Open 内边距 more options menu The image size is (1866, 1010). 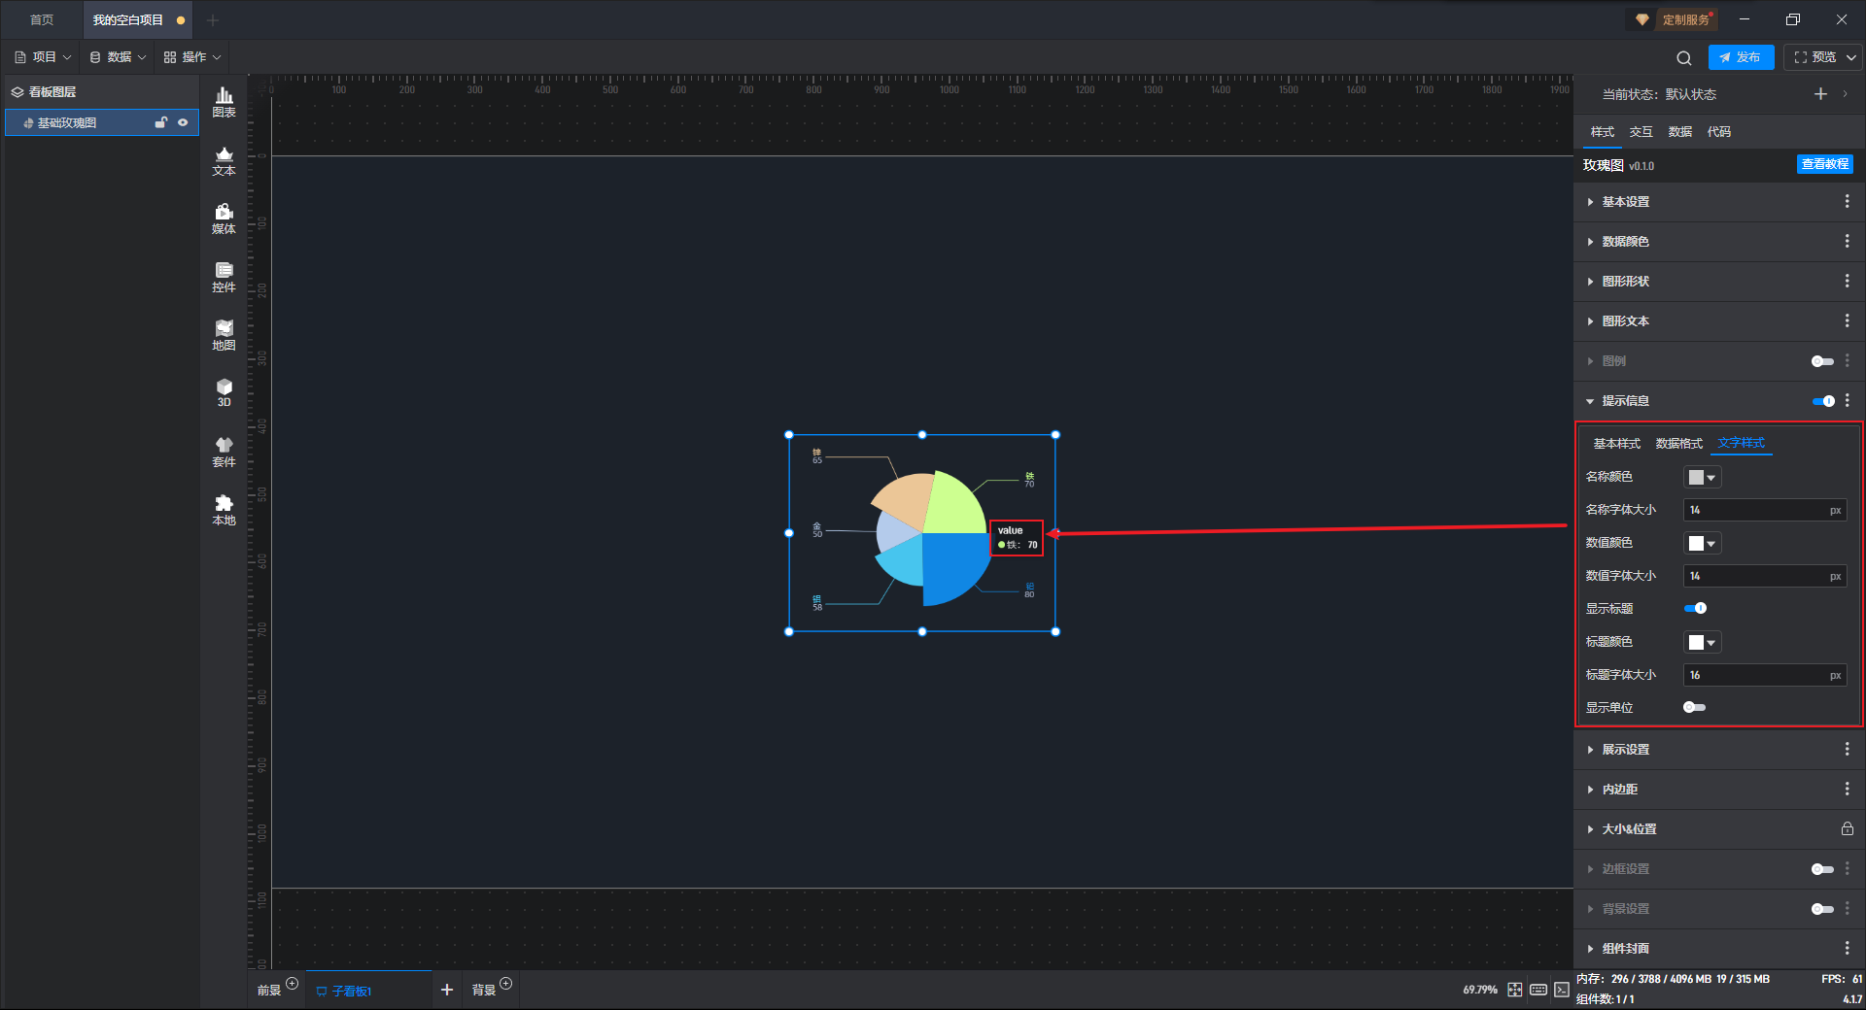[1847, 789]
